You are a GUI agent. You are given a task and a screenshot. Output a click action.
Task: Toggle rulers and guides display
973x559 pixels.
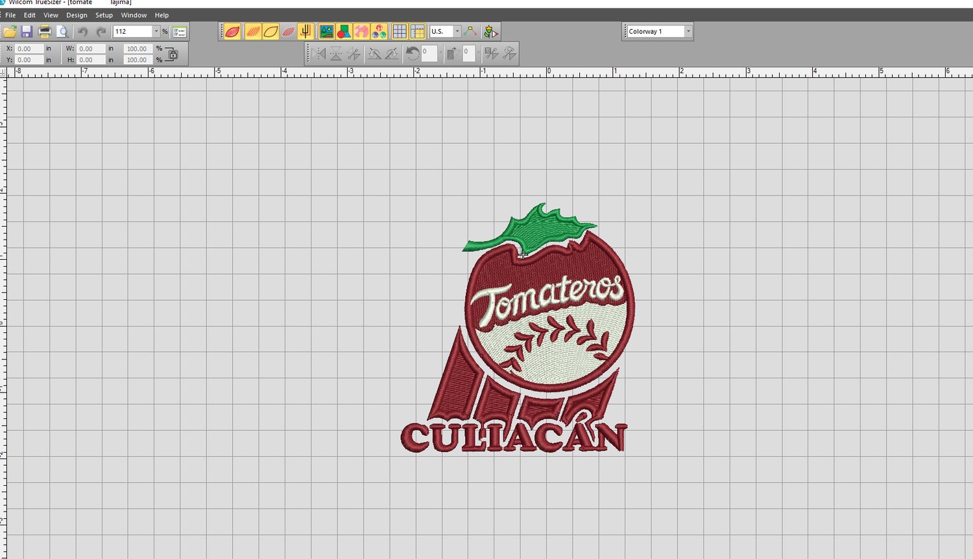(x=418, y=31)
